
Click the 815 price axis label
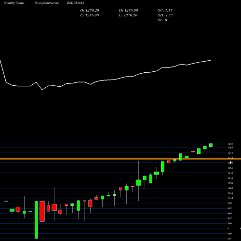pyautogui.click(x=230, y=239)
